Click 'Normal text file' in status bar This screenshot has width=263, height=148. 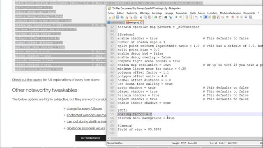(115, 143)
